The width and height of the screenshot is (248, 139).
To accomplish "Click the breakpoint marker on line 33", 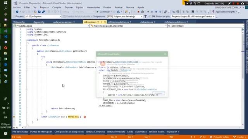I will [14, 117].
